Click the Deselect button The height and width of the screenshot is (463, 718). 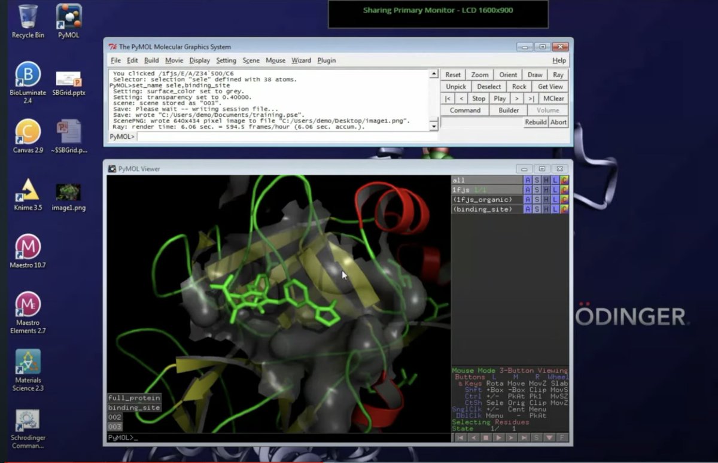[489, 87]
